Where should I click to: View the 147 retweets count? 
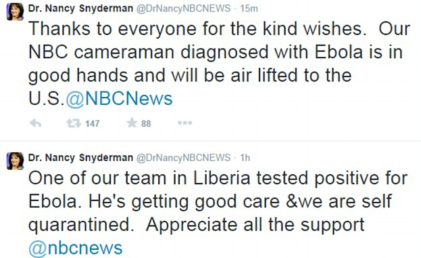(93, 123)
